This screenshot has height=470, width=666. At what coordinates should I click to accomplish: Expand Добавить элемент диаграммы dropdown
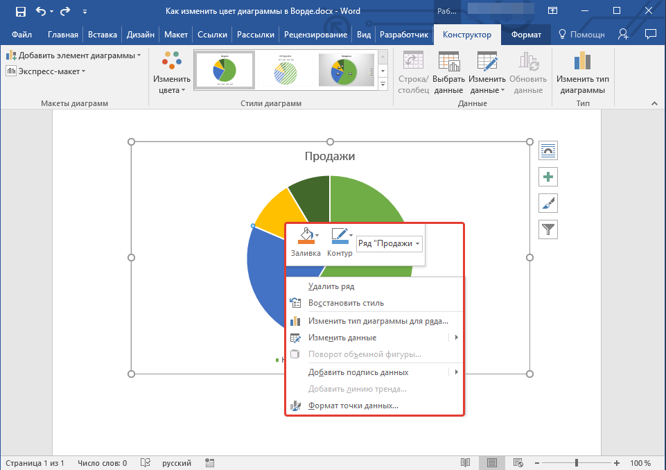[x=73, y=55]
